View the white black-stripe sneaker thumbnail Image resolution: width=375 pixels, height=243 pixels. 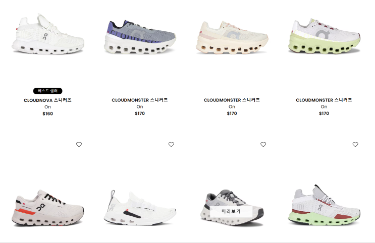[140, 208]
